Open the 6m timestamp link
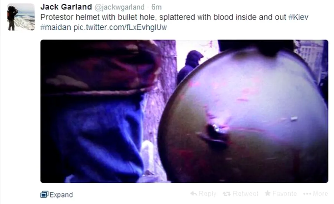 (x=157, y=7)
